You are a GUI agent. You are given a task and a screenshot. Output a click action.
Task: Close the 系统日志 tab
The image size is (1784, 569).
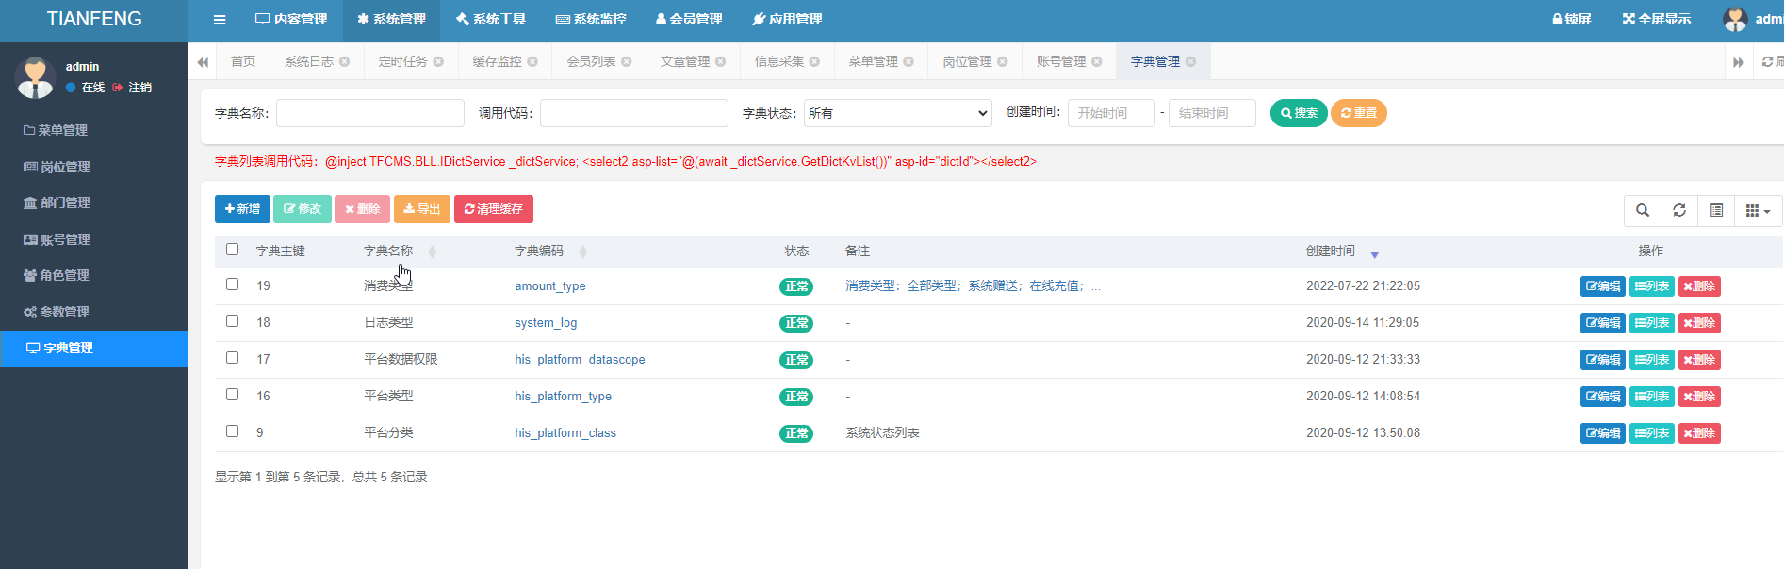(x=345, y=62)
